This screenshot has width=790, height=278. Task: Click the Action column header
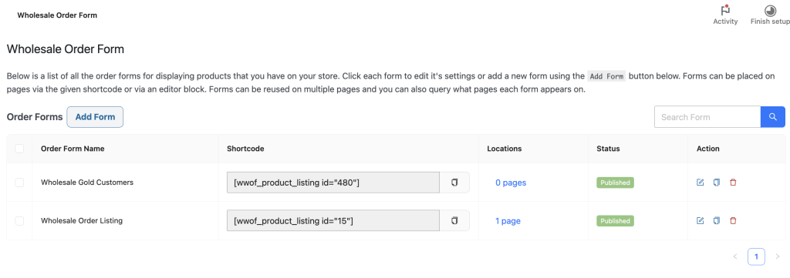[708, 149]
